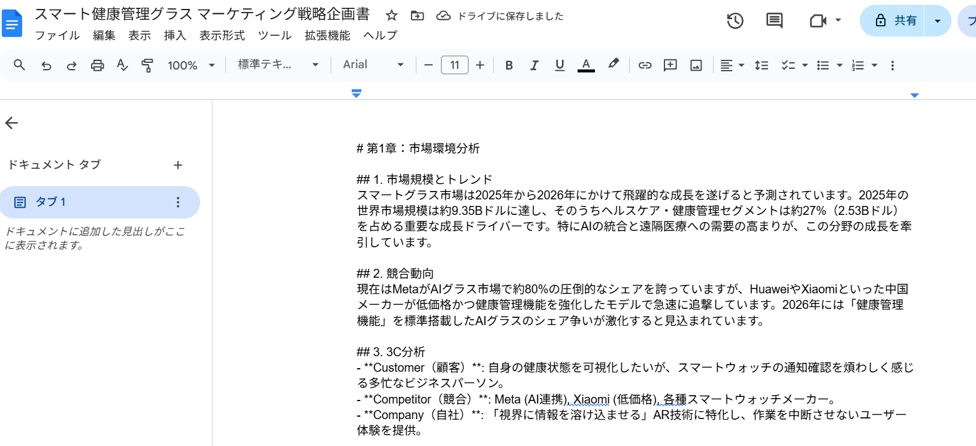This screenshot has height=446, width=976.
Task: Open the ツール menu
Action: tap(275, 35)
